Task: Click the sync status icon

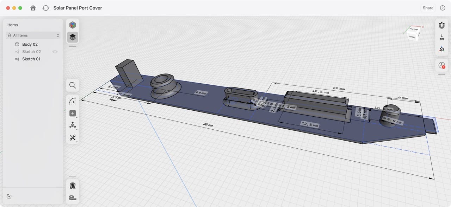Action: point(45,8)
